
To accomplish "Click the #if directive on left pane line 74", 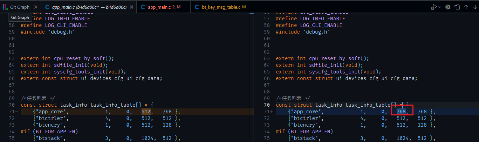I will point(25,132).
